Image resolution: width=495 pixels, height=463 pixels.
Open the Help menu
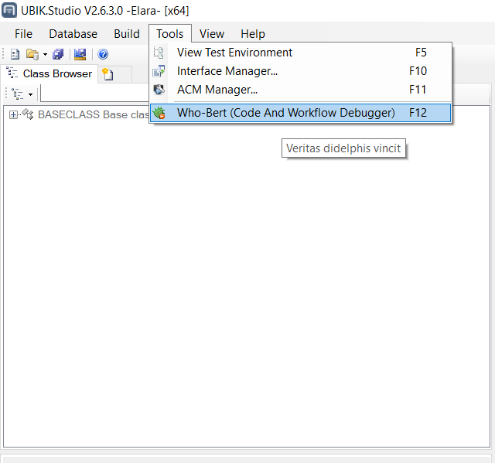pos(253,34)
